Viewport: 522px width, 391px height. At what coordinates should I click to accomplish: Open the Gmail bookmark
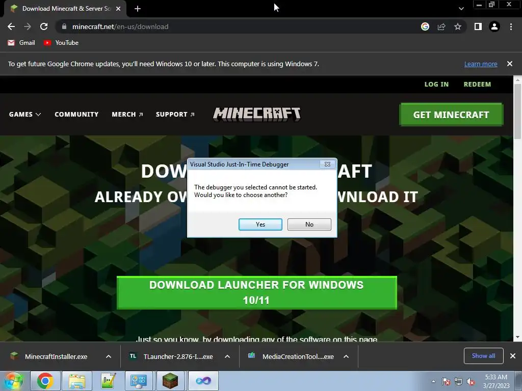(x=21, y=43)
